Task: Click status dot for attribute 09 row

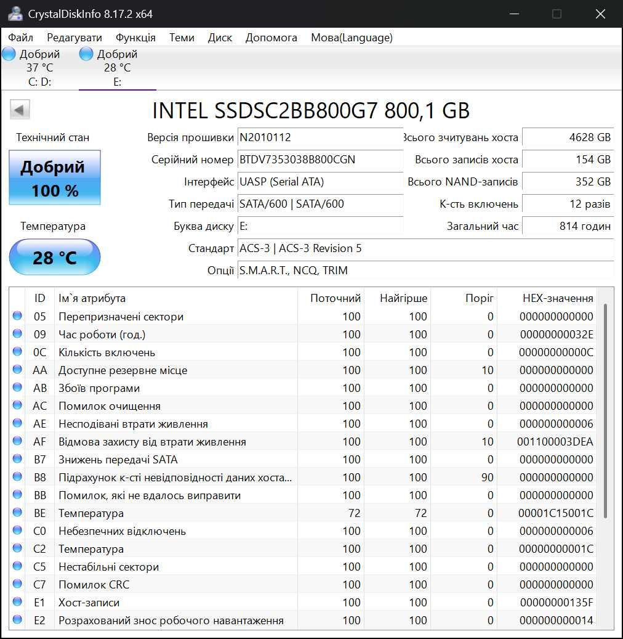Action: pos(17,334)
